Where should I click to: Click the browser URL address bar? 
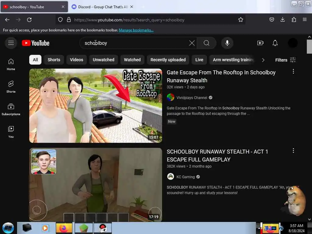pos(151,20)
